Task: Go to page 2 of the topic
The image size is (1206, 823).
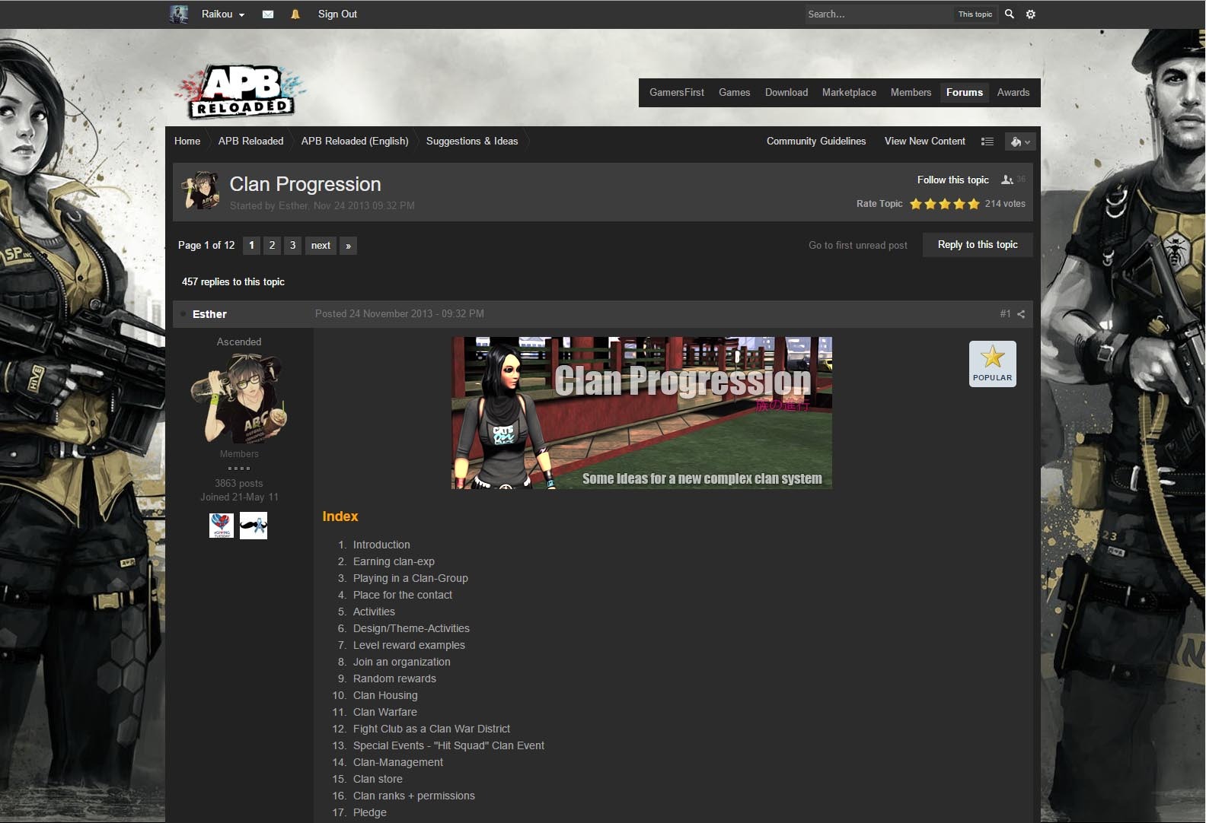Action: click(272, 245)
